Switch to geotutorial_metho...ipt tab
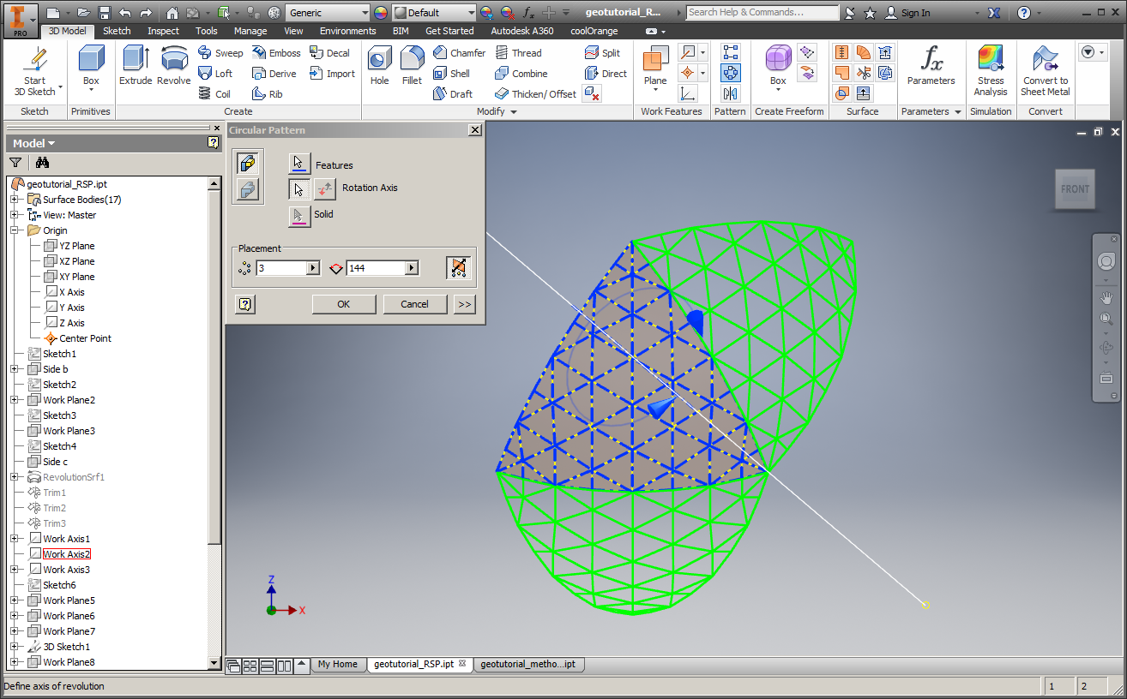 coord(527,664)
